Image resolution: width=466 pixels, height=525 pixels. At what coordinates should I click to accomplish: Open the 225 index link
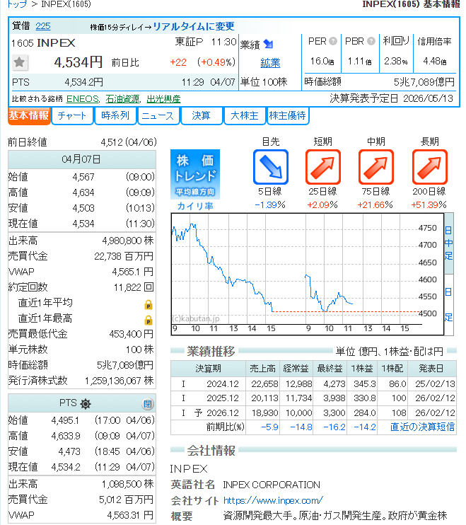tap(43, 26)
